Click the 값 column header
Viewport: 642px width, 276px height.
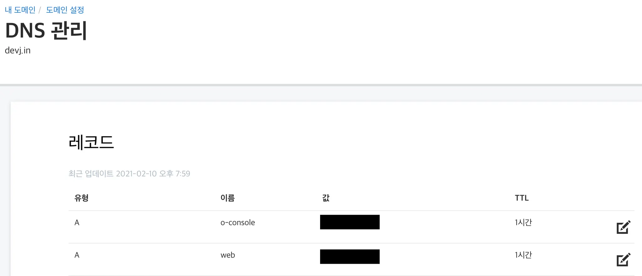(326, 198)
